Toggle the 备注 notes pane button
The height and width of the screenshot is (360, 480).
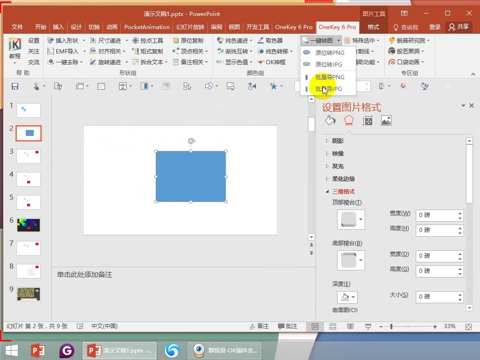pyautogui.click(x=259, y=326)
